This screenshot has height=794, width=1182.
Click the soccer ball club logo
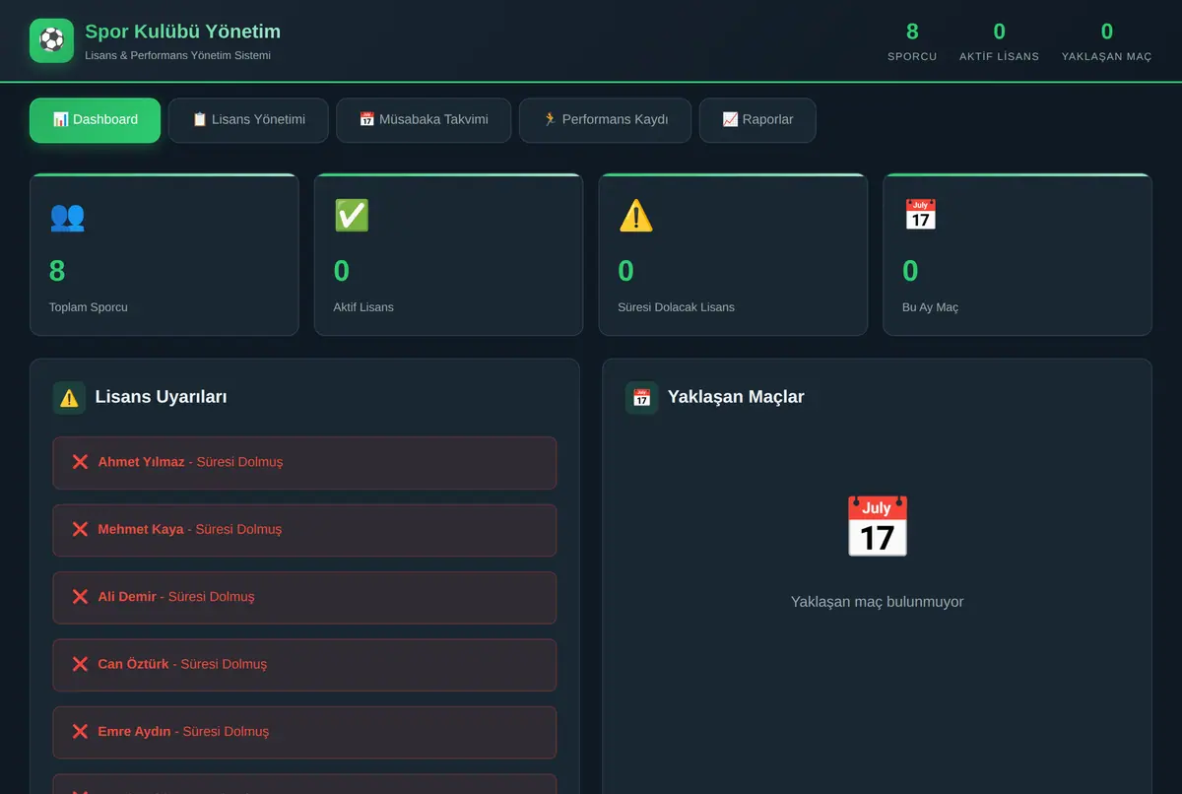tap(51, 40)
